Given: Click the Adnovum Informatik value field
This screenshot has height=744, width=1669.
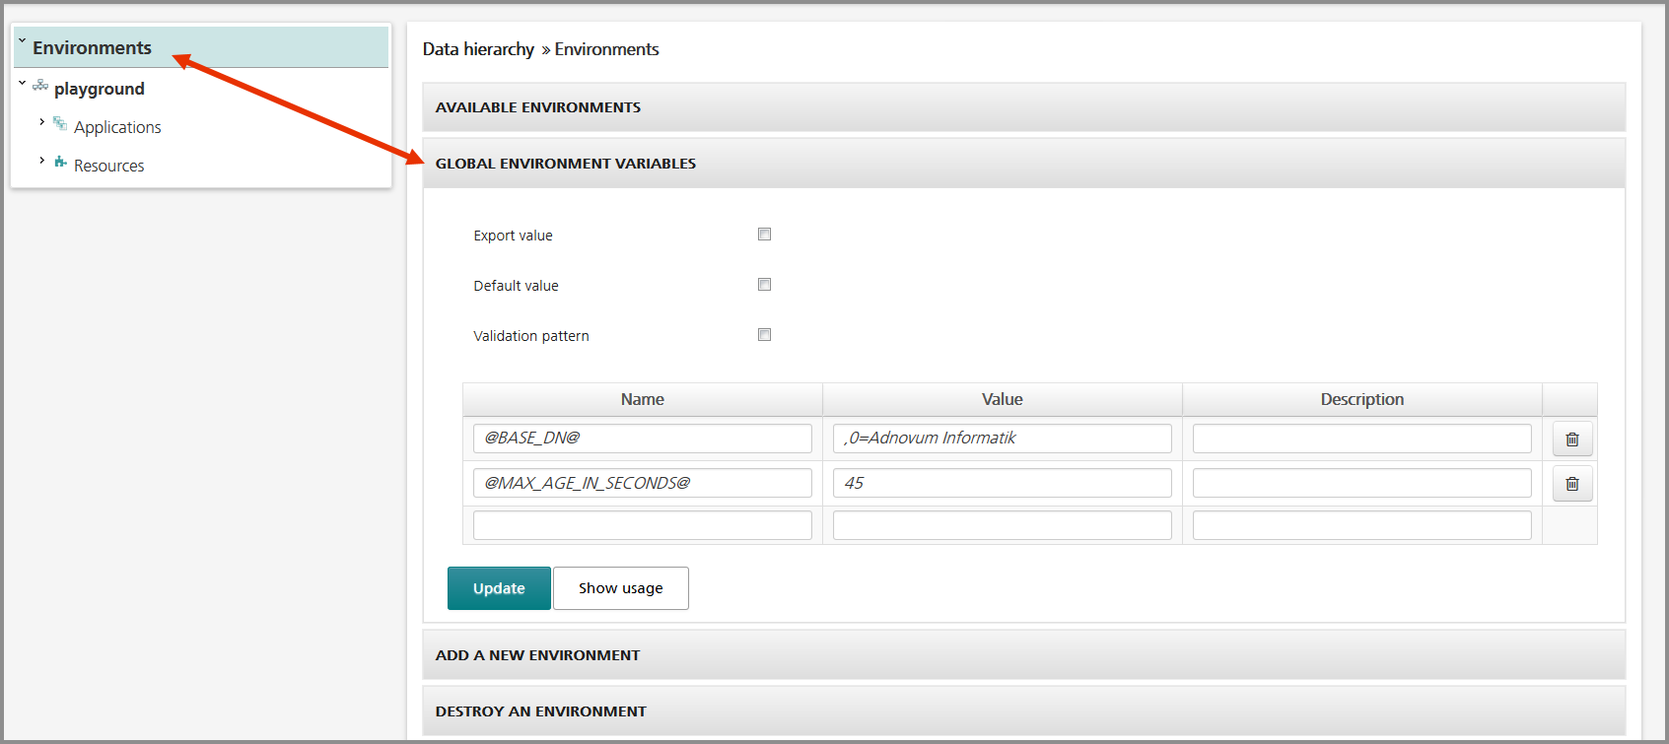Looking at the screenshot, I should pyautogui.click(x=1003, y=439).
